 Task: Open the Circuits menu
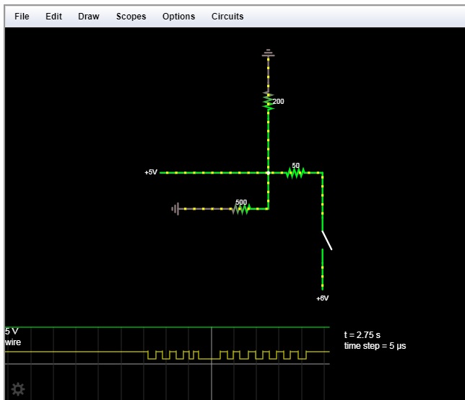pos(227,17)
